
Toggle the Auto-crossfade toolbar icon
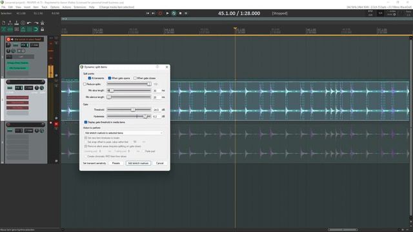click(4, 30)
